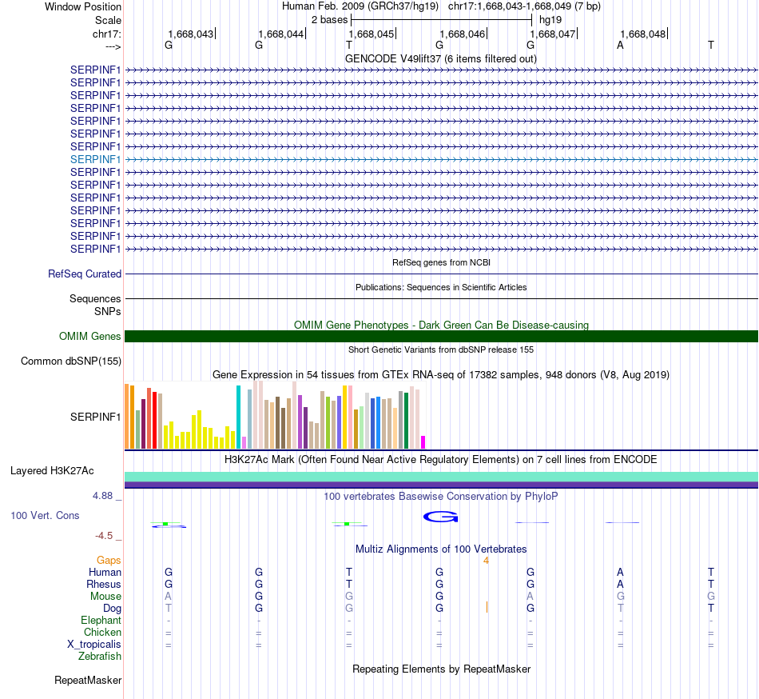Open Multiz Alignments of 100 Vertebrates title
The image size is (759, 699).
coord(441,549)
